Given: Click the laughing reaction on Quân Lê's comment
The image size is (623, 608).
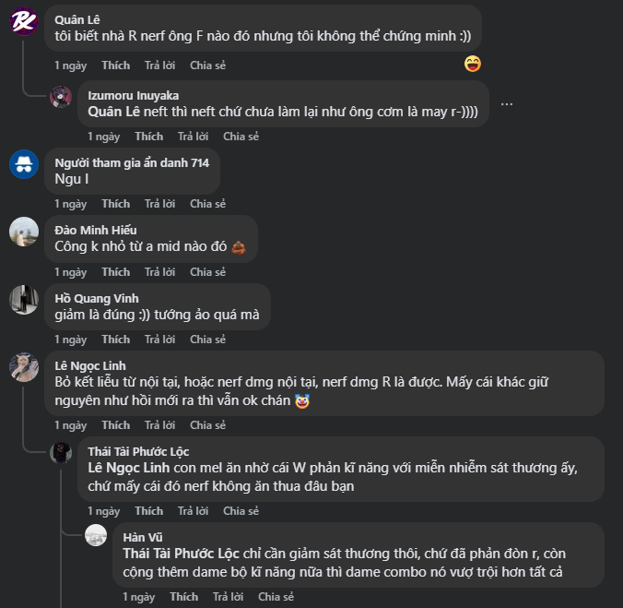Looking at the screenshot, I should click(473, 64).
